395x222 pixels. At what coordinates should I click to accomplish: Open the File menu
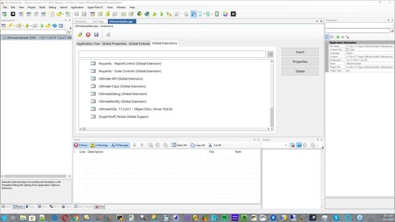point(5,7)
